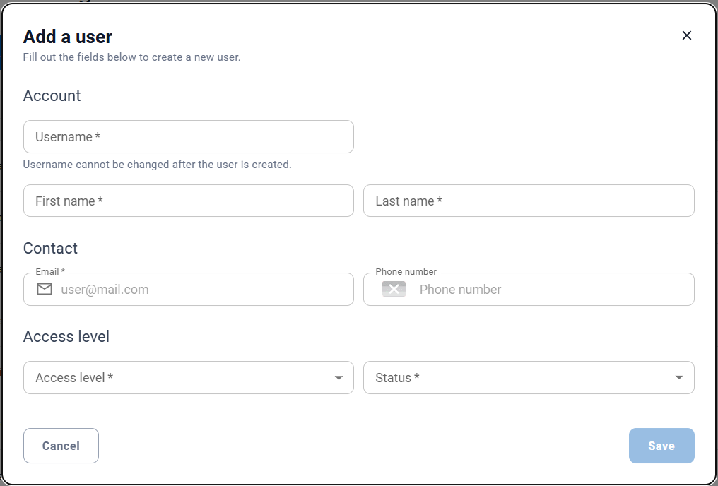Click the floating Phone number label
This screenshot has height=486, width=718.
(x=406, y=272)
